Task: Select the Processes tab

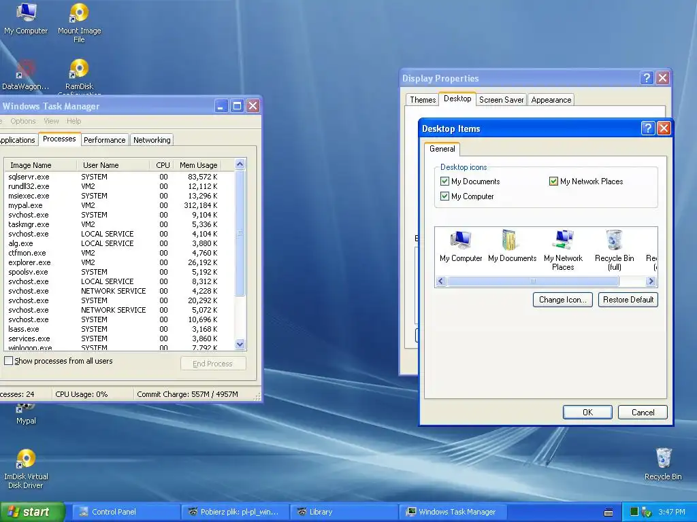Action: coord(59,139)
